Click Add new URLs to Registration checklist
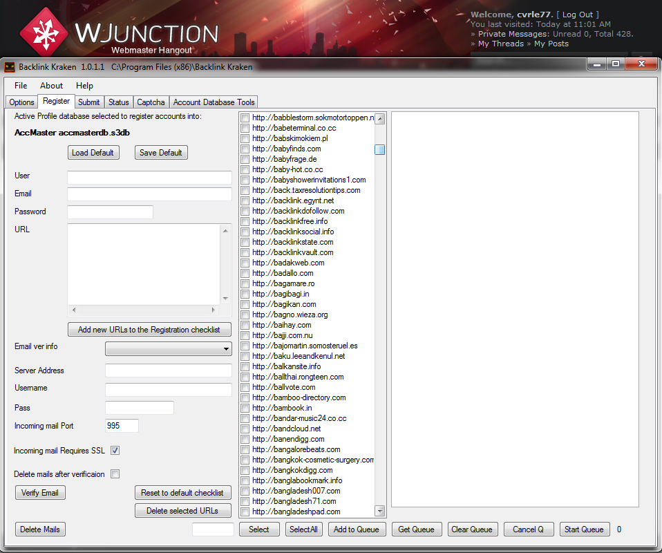Screen dimensions: 662x553 (149, 330)
